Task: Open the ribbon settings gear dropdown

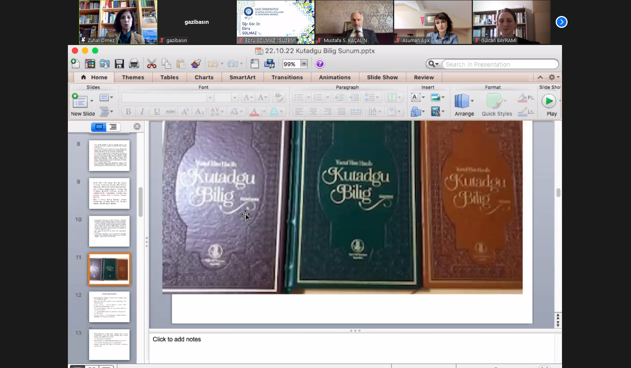Action: (554, 77)
